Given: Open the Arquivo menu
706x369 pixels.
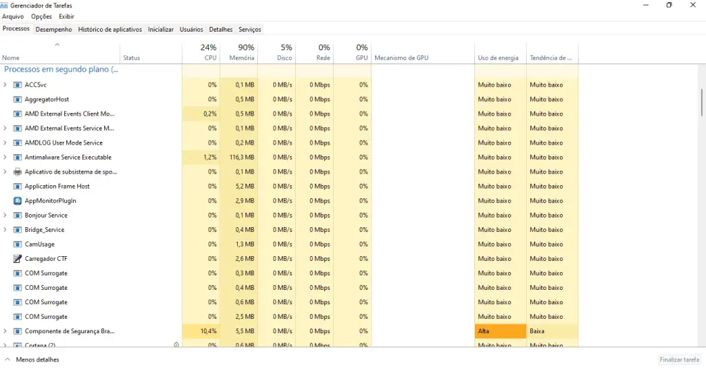Looking at the screenshot, I should tap(13, 17).
